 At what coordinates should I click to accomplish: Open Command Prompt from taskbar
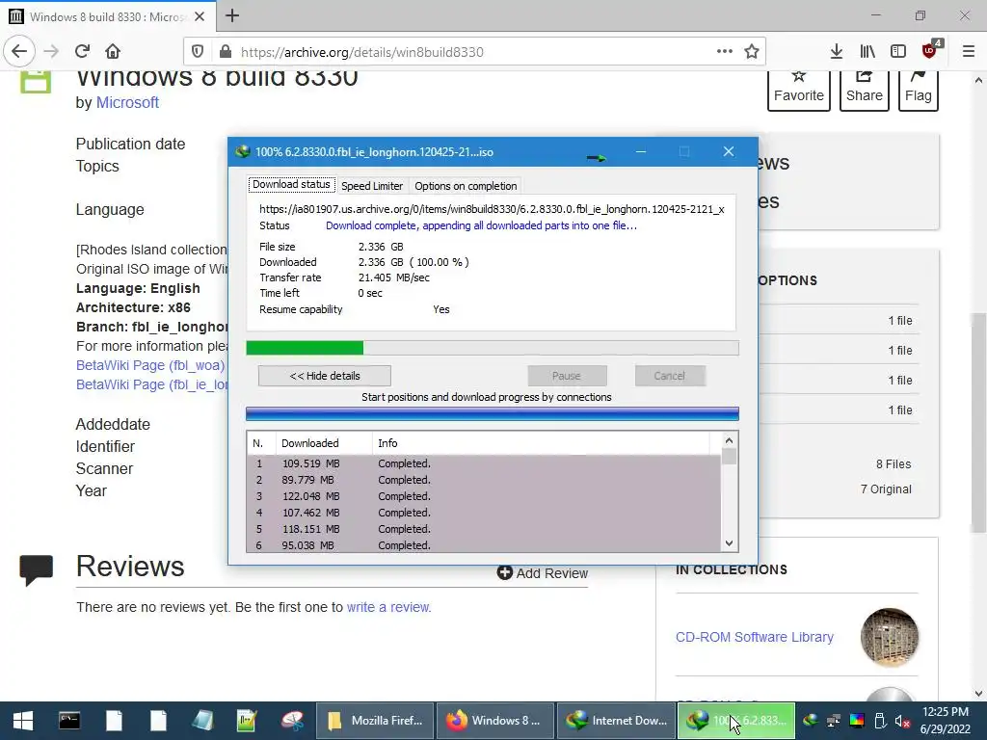[69, 721]
